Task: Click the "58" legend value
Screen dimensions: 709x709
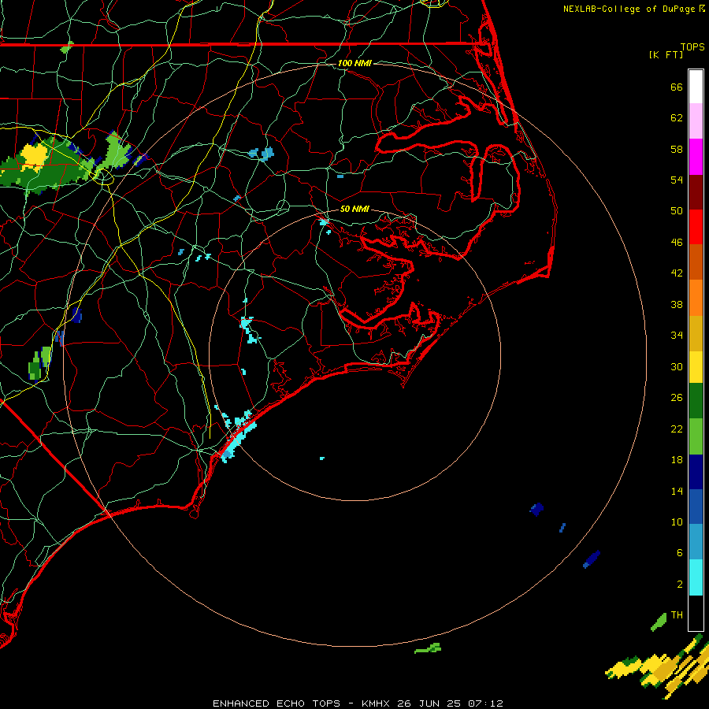Action: (x=677, y=149)
